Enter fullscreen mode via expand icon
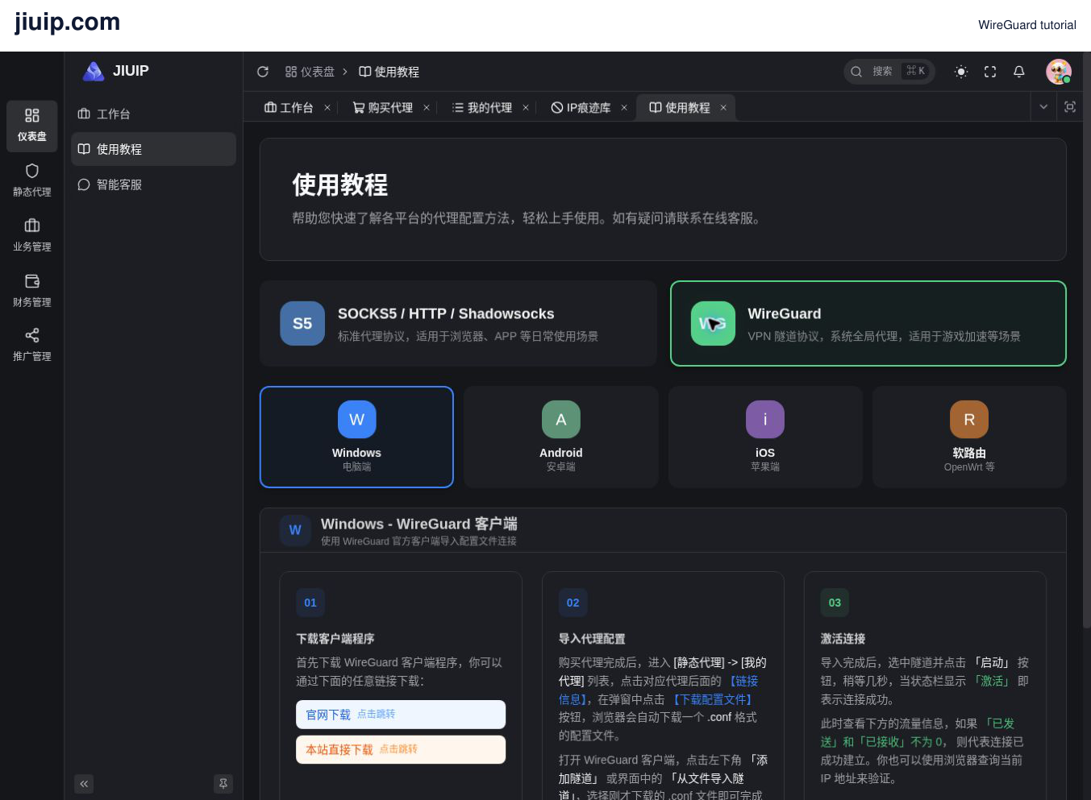 [990, 72]
